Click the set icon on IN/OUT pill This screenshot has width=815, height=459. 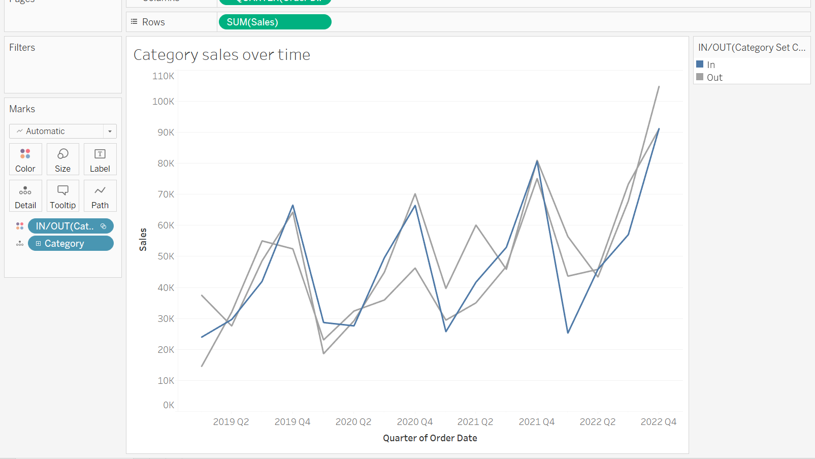click(x=104, y=226)
